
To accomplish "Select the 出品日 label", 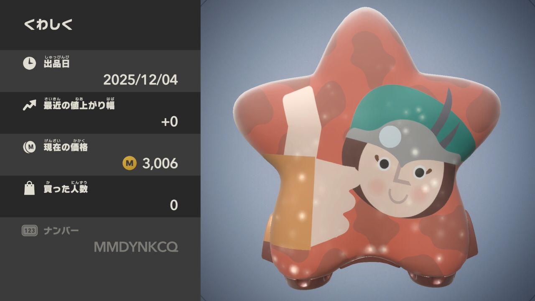I will tap(56, 64).
